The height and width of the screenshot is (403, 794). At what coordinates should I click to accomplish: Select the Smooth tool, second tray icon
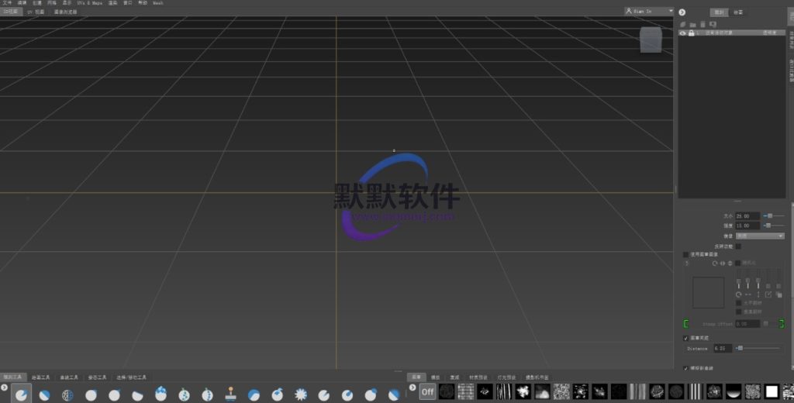click(45, 394)
